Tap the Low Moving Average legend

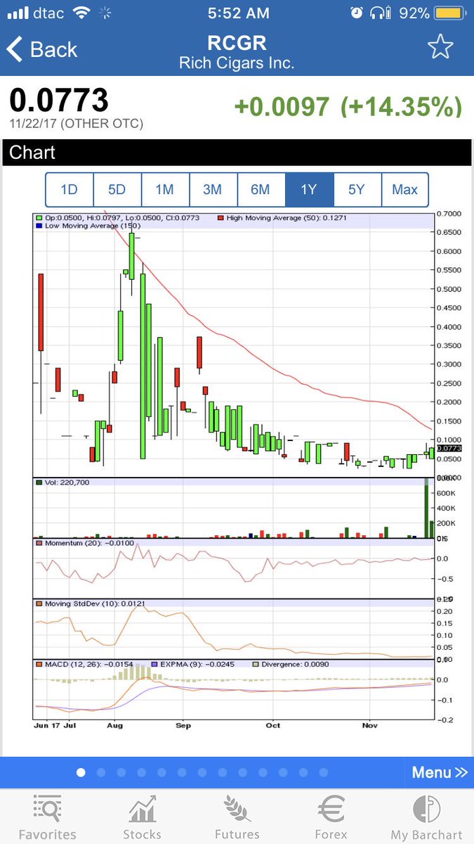[88, 226]
